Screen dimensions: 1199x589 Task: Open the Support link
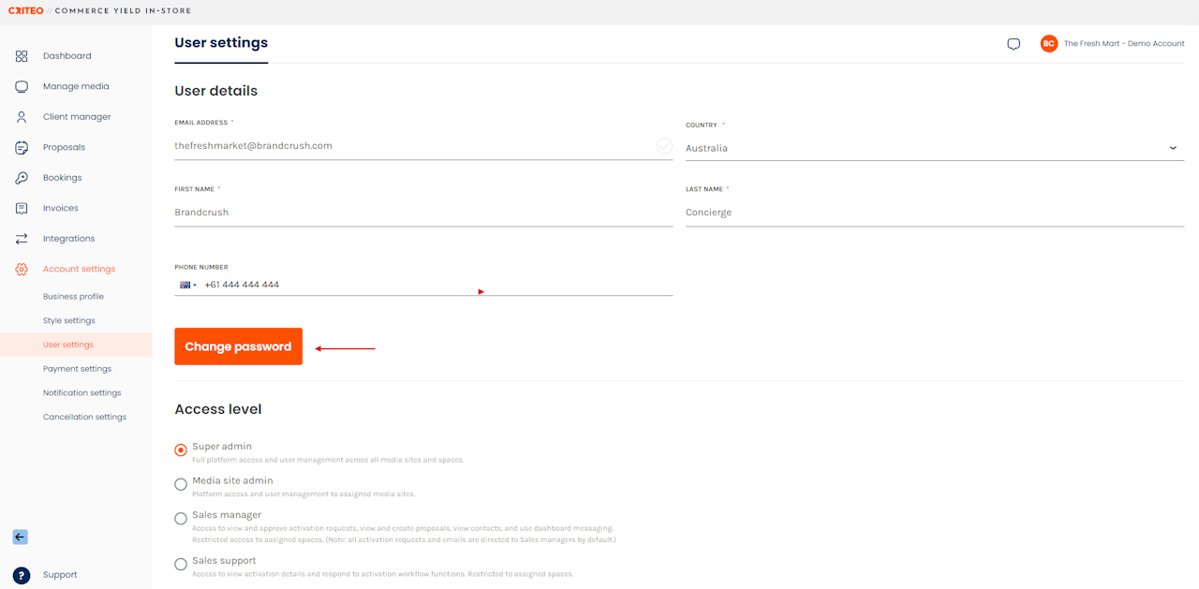click(60, 575)
